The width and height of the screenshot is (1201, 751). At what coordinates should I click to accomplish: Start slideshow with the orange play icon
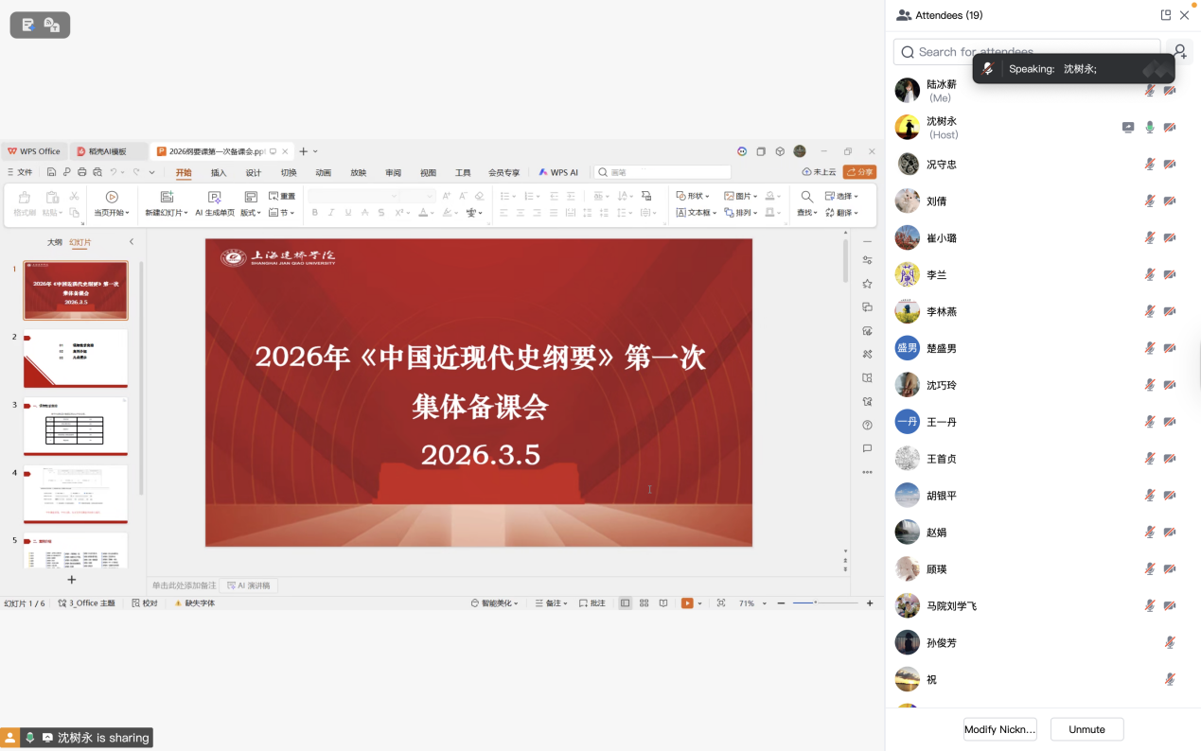tap(685, 603)
